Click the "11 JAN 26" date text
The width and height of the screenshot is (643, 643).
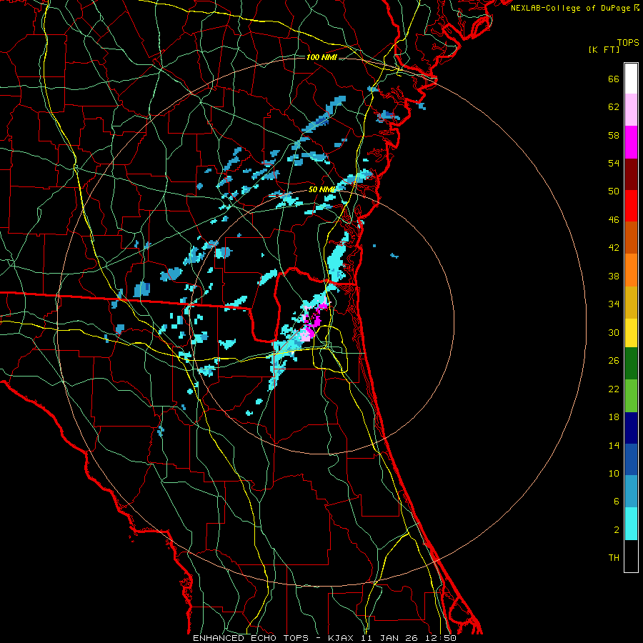[x=389, y=638]
